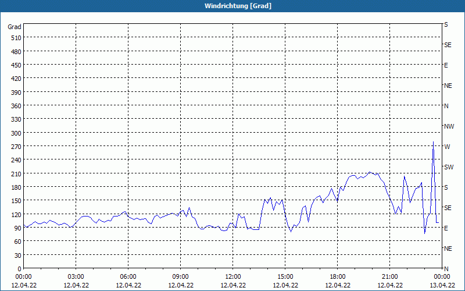The width and height of the screenshot is (465, 291).
Task: Click the 30 degree axis label
Action: [18, 255]
